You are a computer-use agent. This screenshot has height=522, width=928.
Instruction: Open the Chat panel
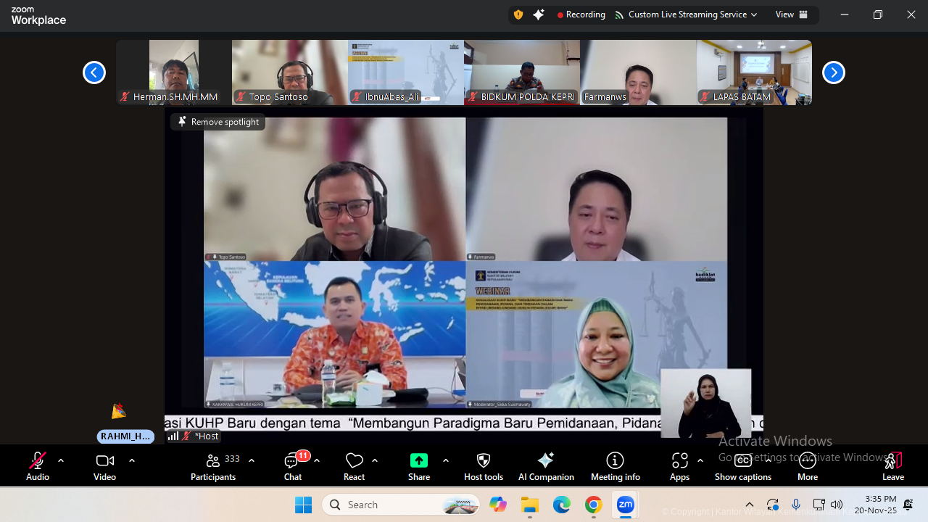click(293, 465)
